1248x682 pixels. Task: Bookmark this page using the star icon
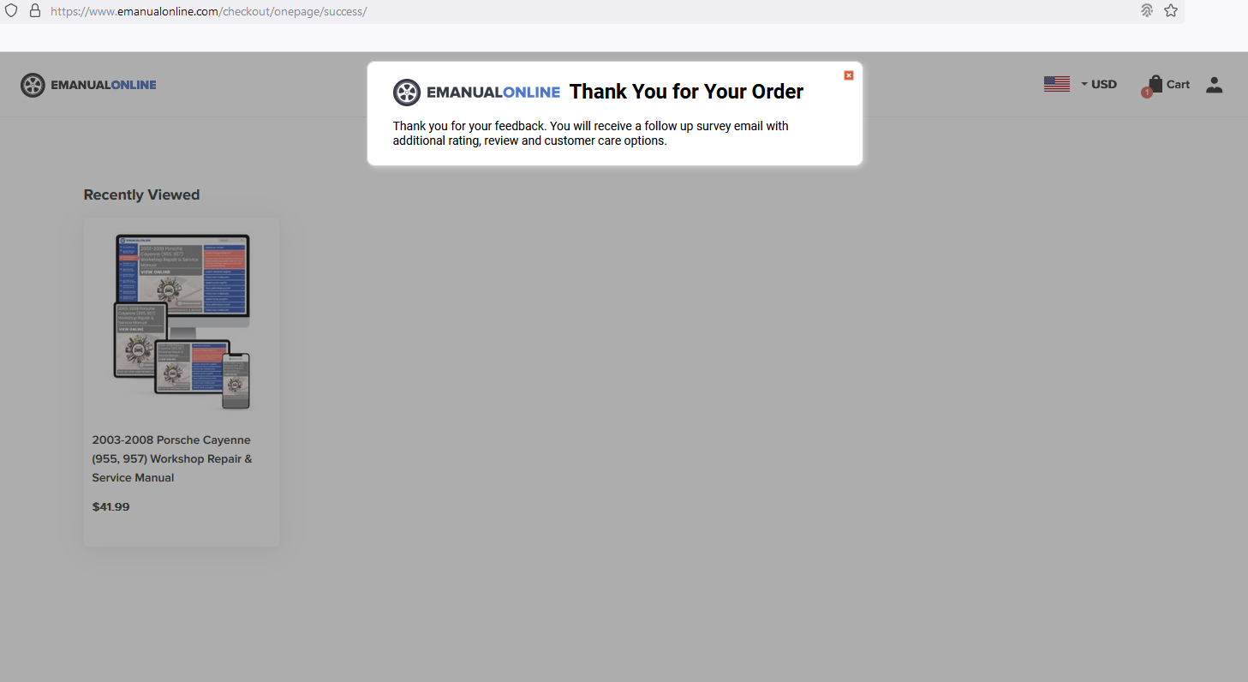point(1170,10)
